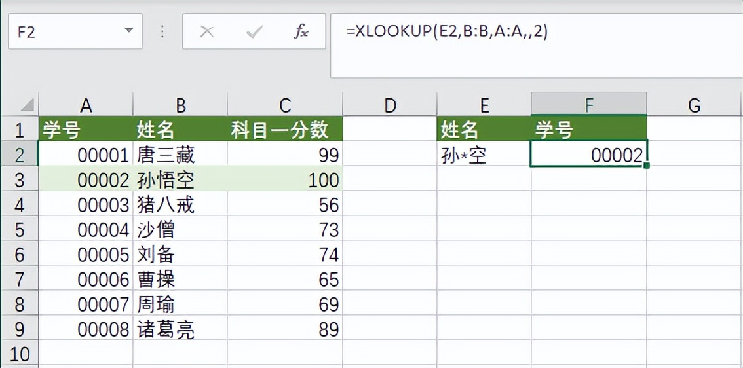Select cell containing 00001
Image resolution: width=743 pixels, height=368 pixels.
[86, 153]
